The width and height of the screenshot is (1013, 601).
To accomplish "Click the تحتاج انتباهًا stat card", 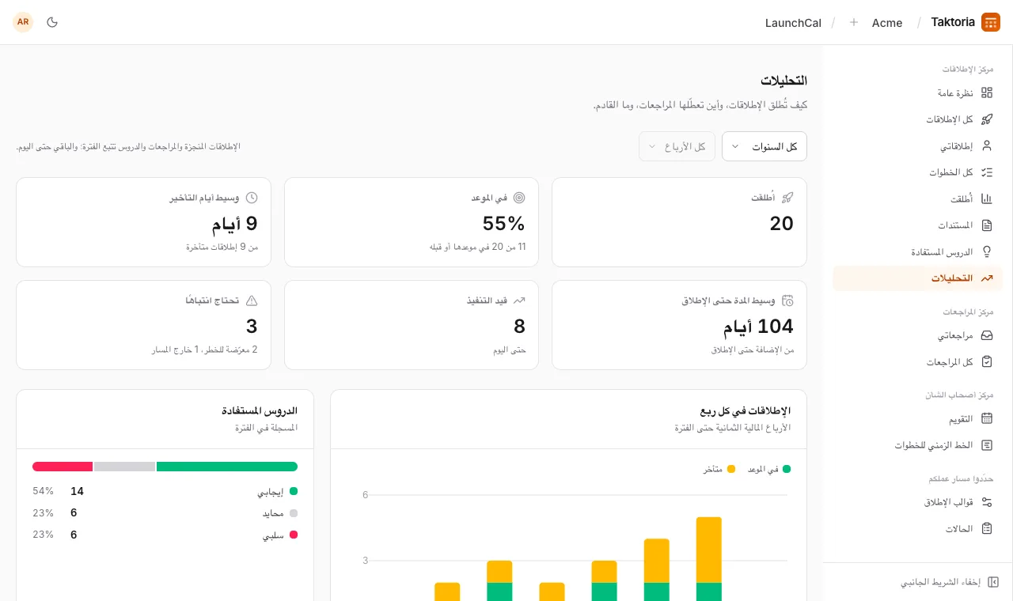I will point(143,325).
